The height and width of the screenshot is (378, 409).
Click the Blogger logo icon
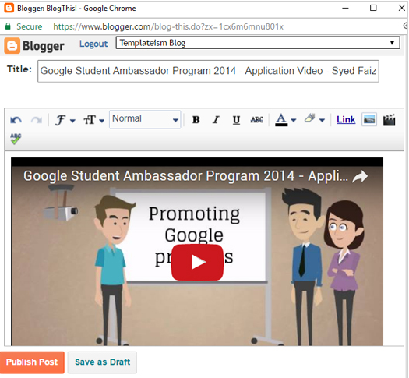[12, 46]
